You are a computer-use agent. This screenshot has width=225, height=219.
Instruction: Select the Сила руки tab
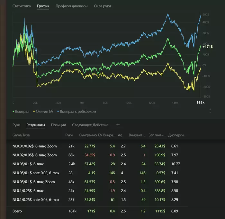[102, 6]
